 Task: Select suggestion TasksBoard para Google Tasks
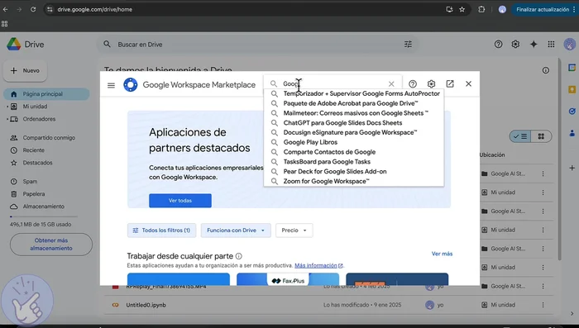[x=354, y=162]
